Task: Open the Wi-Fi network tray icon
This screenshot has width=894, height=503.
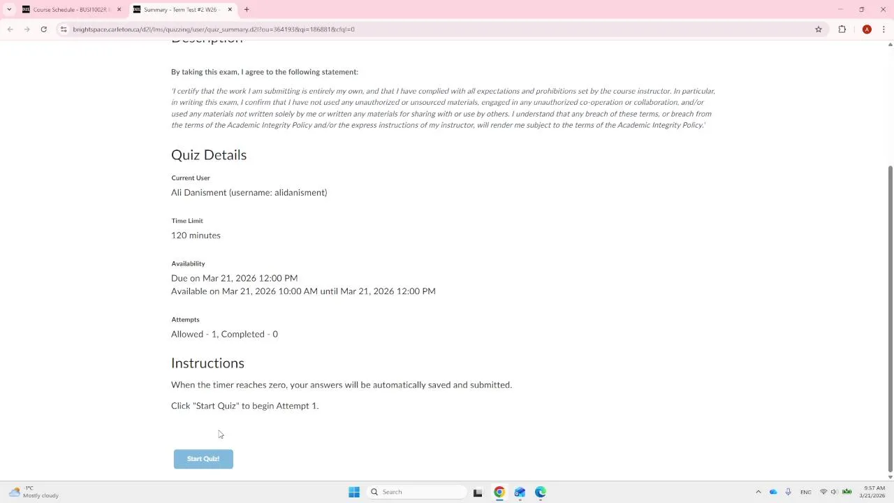Action: [823, 492]
